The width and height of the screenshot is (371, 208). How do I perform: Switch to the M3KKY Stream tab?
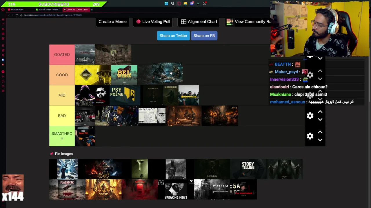(x=48, y=10)
